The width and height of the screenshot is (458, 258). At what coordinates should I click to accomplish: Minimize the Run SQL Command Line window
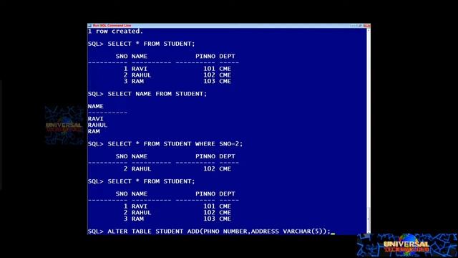[x=353, y=26]
